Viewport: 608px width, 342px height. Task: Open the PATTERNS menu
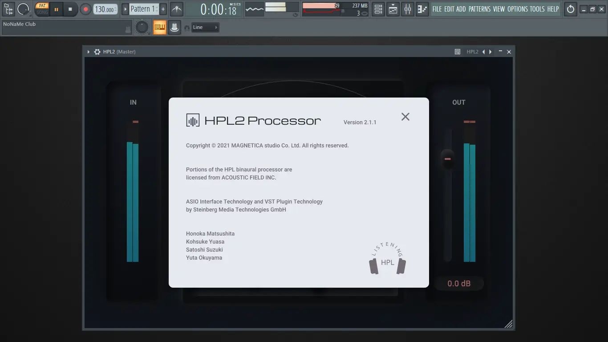click(x=479, y=9)
